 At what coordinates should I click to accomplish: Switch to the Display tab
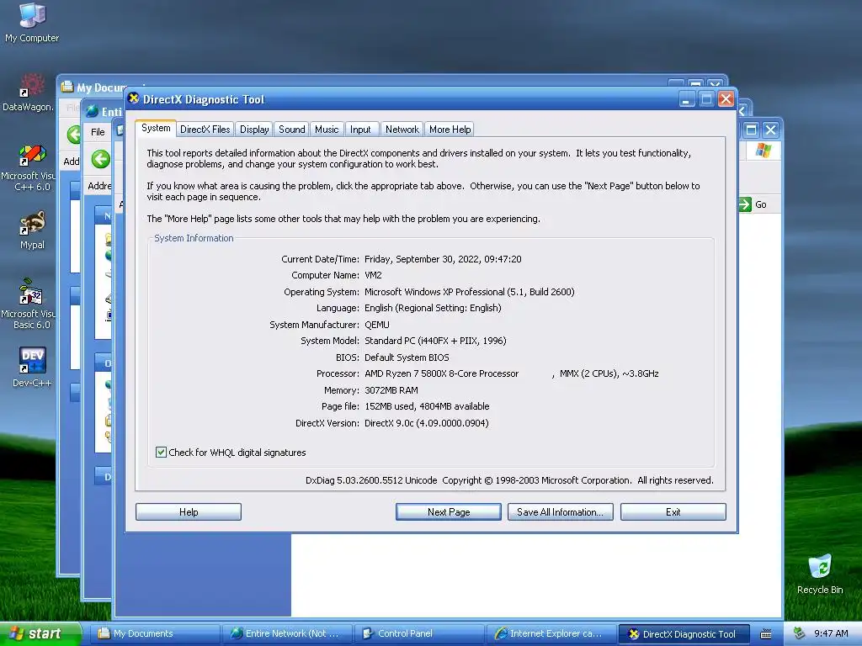(254, 129)
